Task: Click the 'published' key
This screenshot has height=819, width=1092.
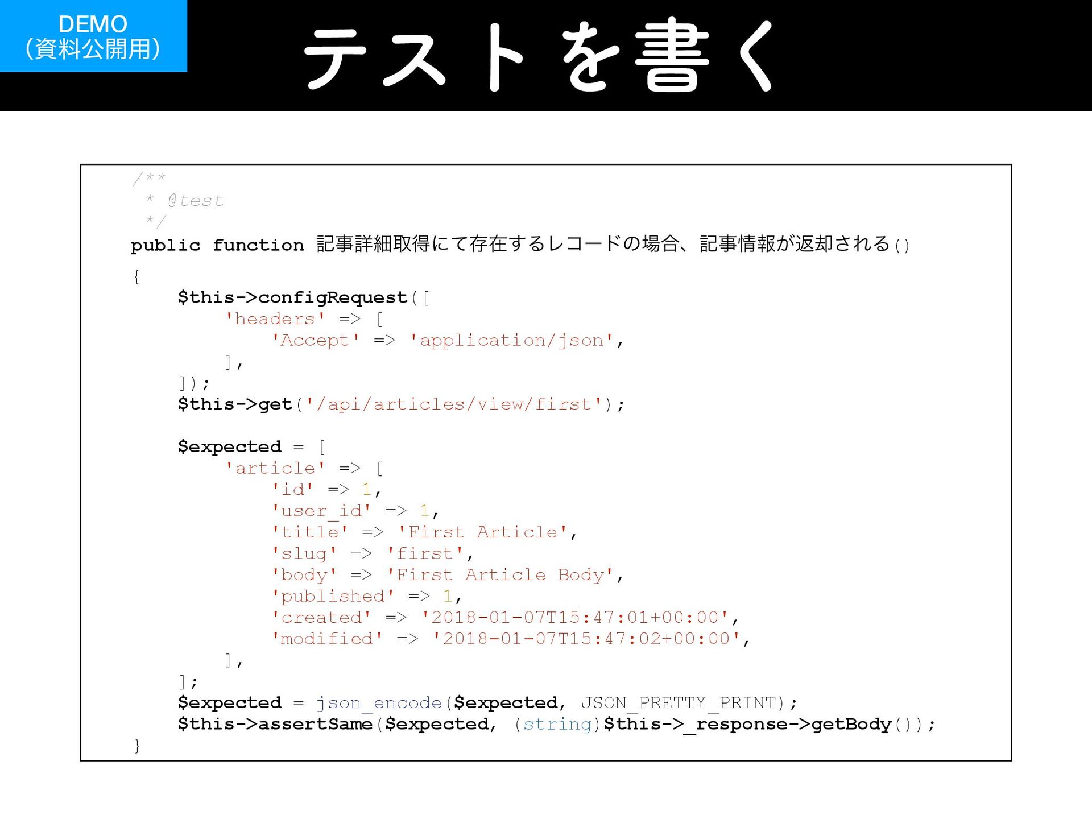Action: pos(333,596)
